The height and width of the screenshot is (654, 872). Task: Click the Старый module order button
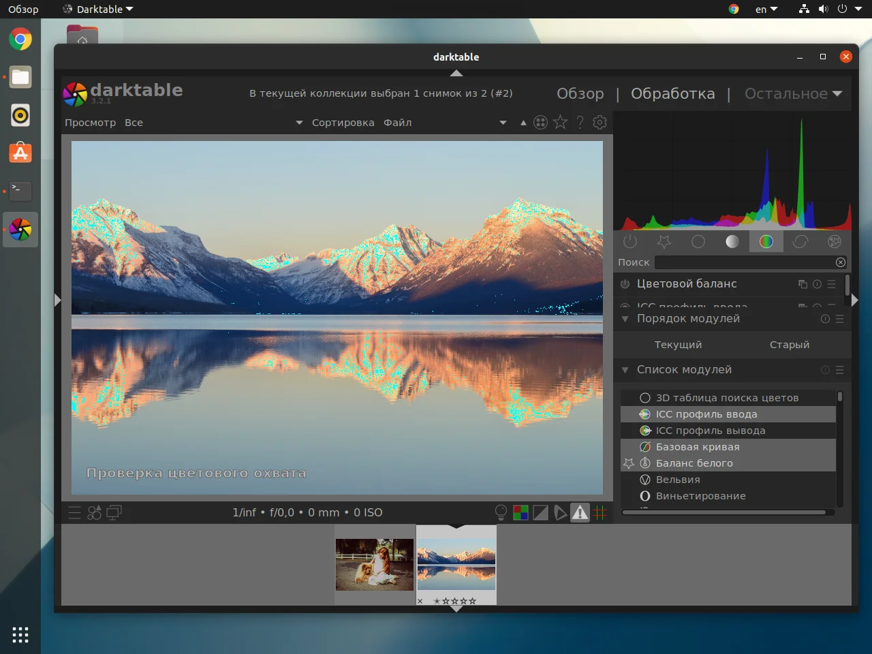[x=789, y=345]
